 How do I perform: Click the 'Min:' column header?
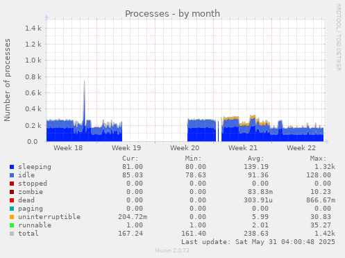click(x=193, y=159)
